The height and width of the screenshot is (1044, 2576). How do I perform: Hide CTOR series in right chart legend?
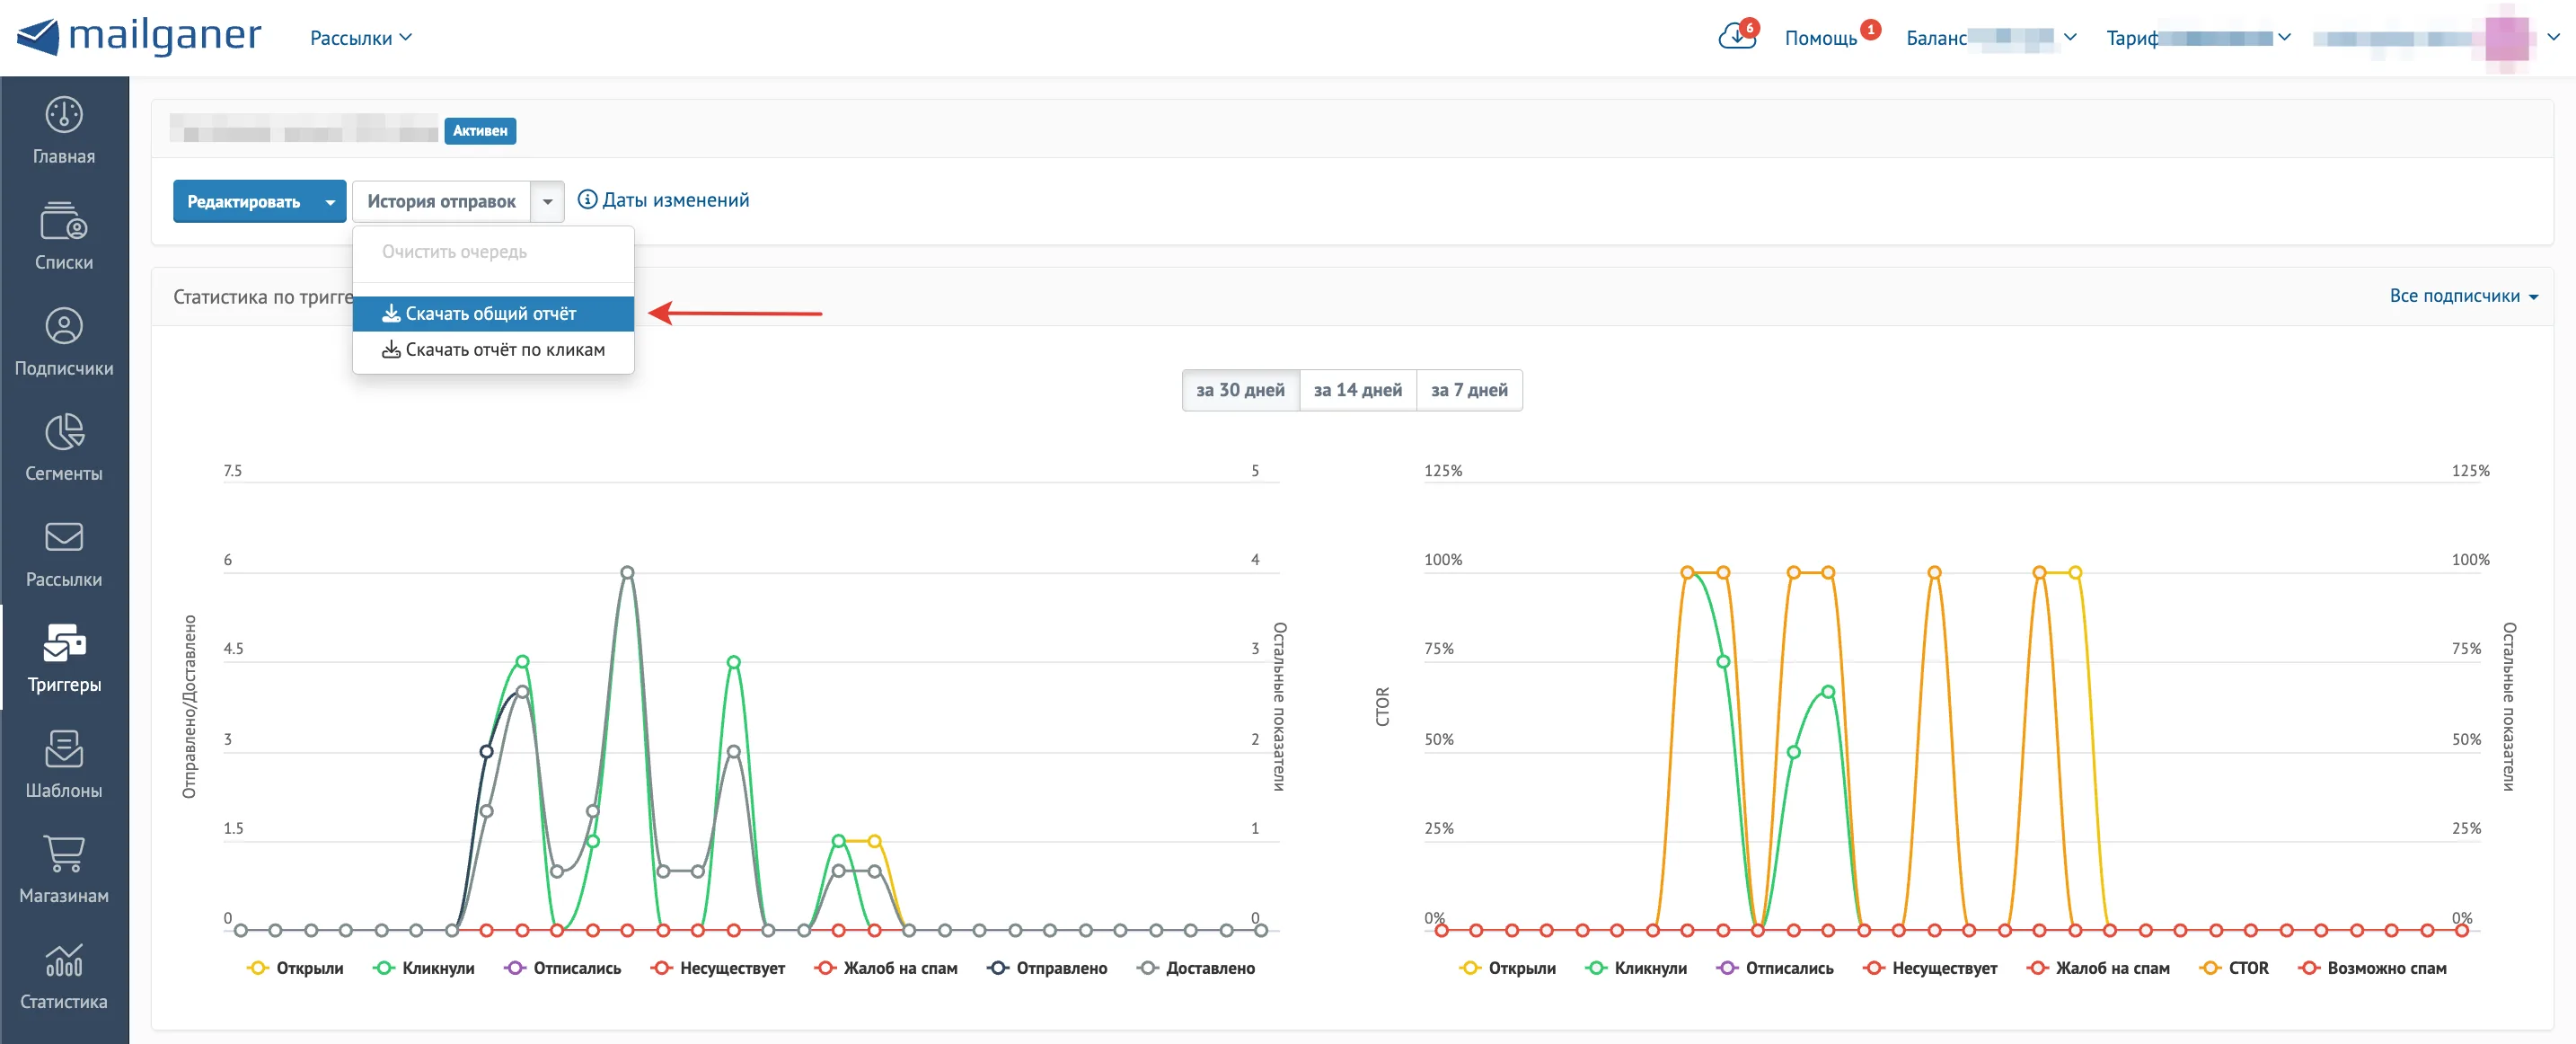[x=2235, y=968]
